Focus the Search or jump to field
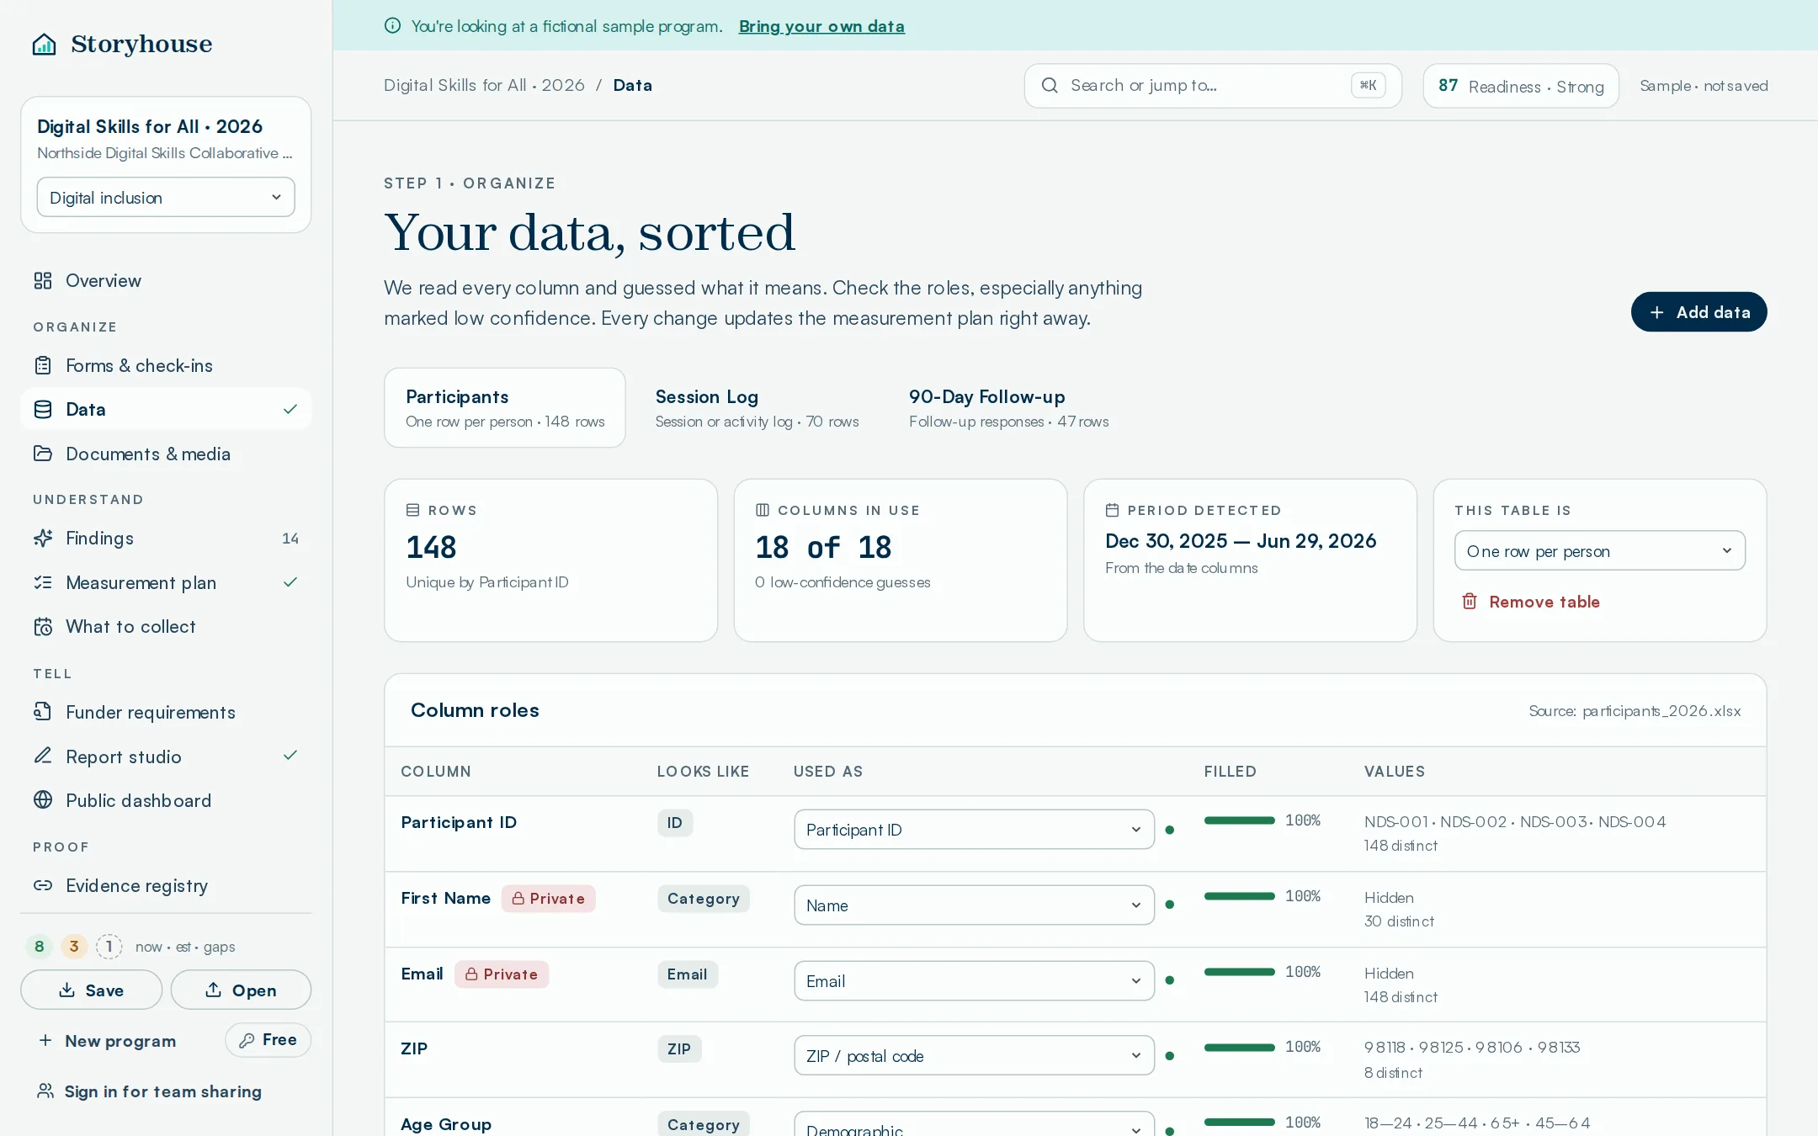This screenshot has height=1136, width=1818. (1212, 86)
